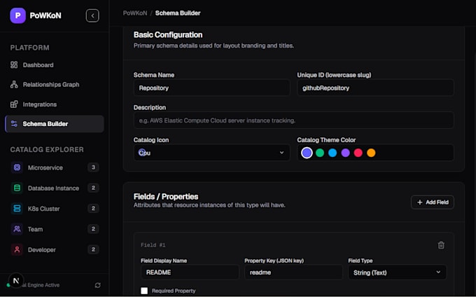Screen dimensions: 476x297
Task: Open the Field Type String (Text) dropdown
Action: click(x=397, y=272)
